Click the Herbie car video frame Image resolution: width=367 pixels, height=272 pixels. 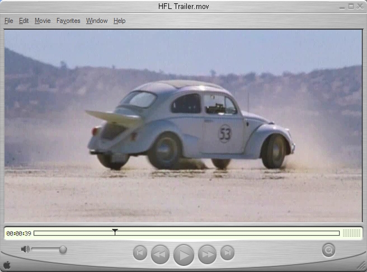coord(183,126)
